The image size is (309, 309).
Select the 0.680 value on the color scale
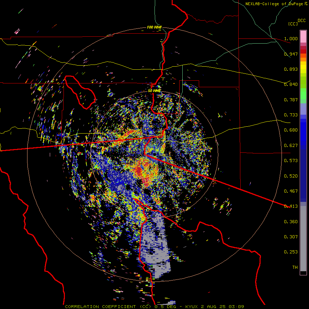tap(291, 130)
